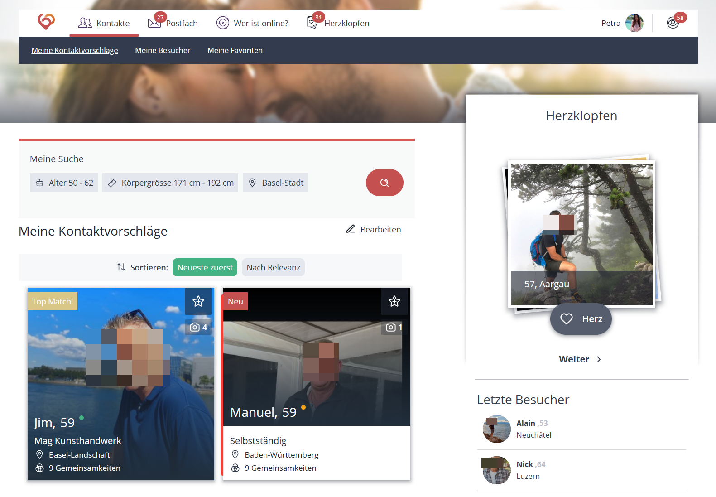
Task: Send a Herz to the 57, Aargau profile
Action: coord(581,319)
